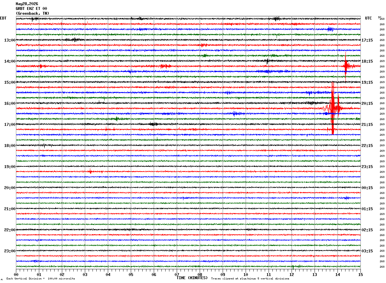Click the red spike beside the 18:15 label

point(346,66)
